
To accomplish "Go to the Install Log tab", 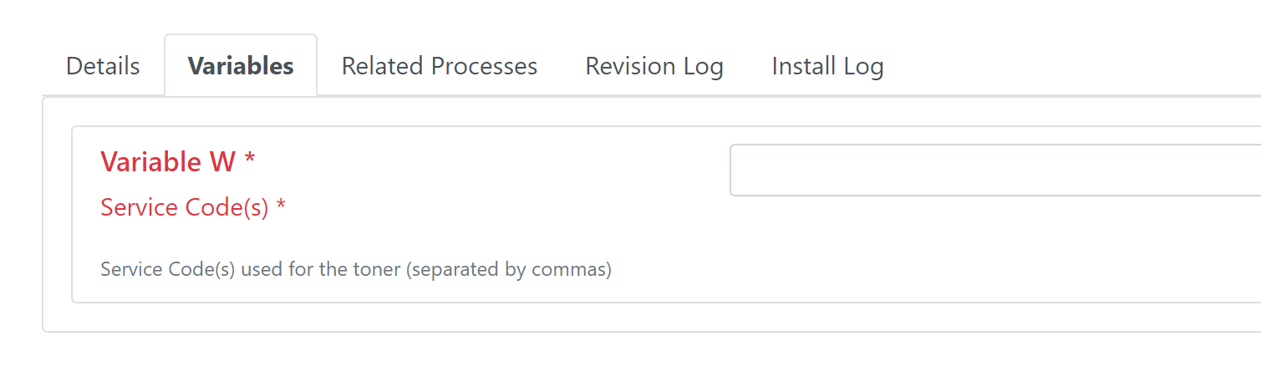I will [x=827, y=66].
